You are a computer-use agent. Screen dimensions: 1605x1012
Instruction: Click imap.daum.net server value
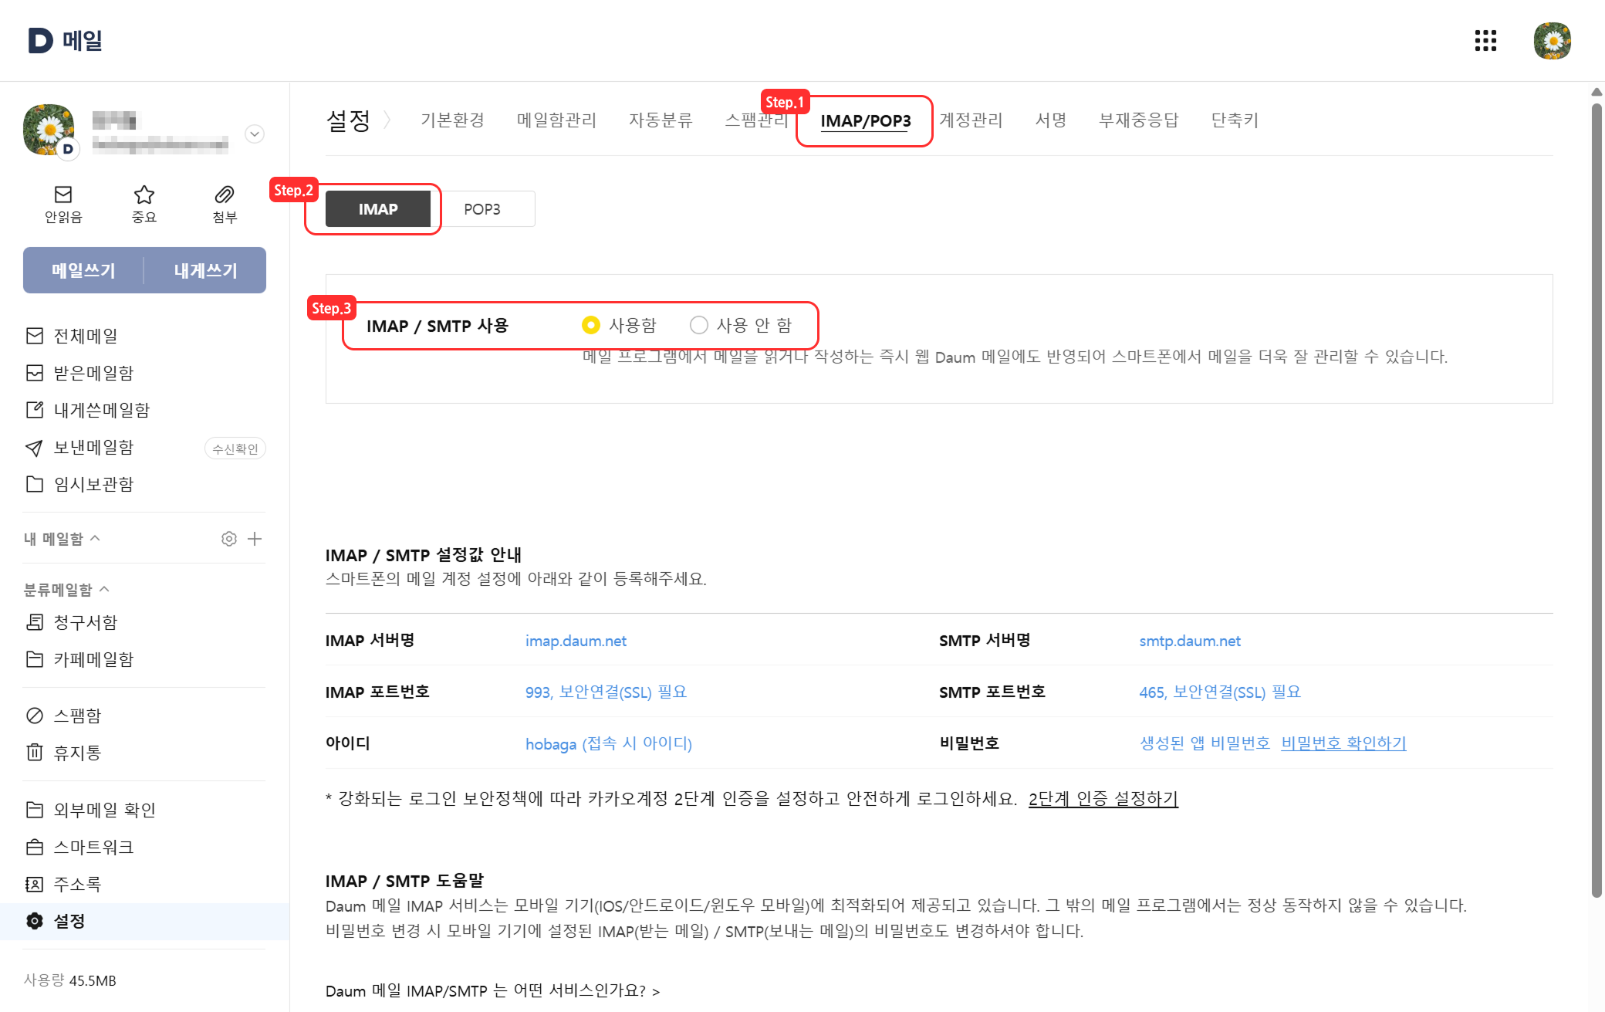coord(576,641)
